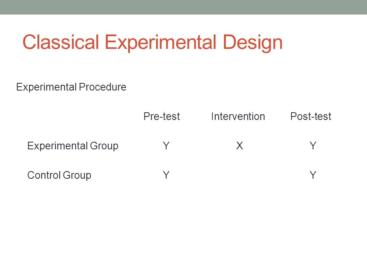Click Control Group's Post-test Y
The width and height of the screenshot is (367, 275).
pos(313,175)
